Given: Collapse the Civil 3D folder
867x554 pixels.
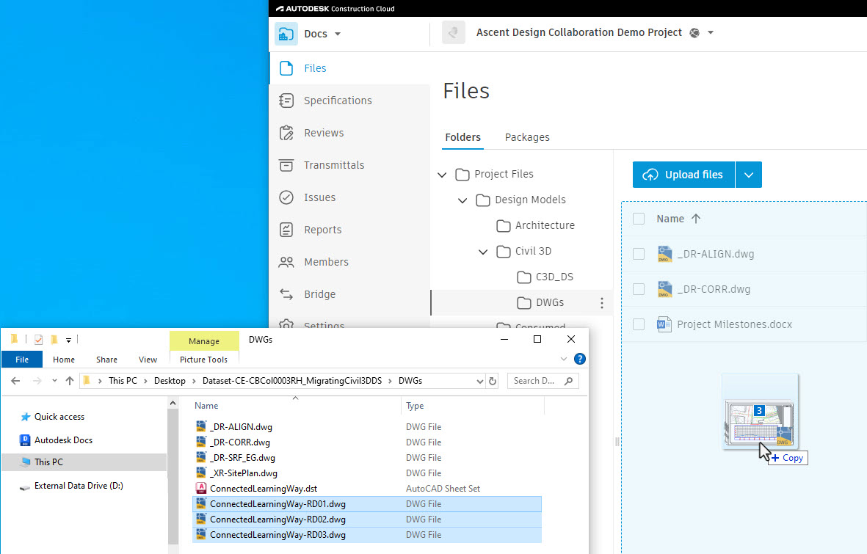Looking at the screenshot, I should point(483,252).
